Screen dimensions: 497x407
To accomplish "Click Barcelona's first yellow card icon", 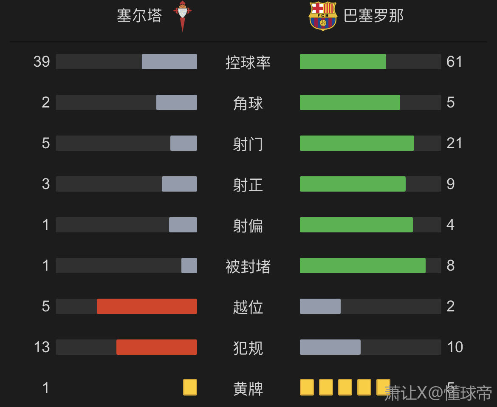I will click(307, 387).
